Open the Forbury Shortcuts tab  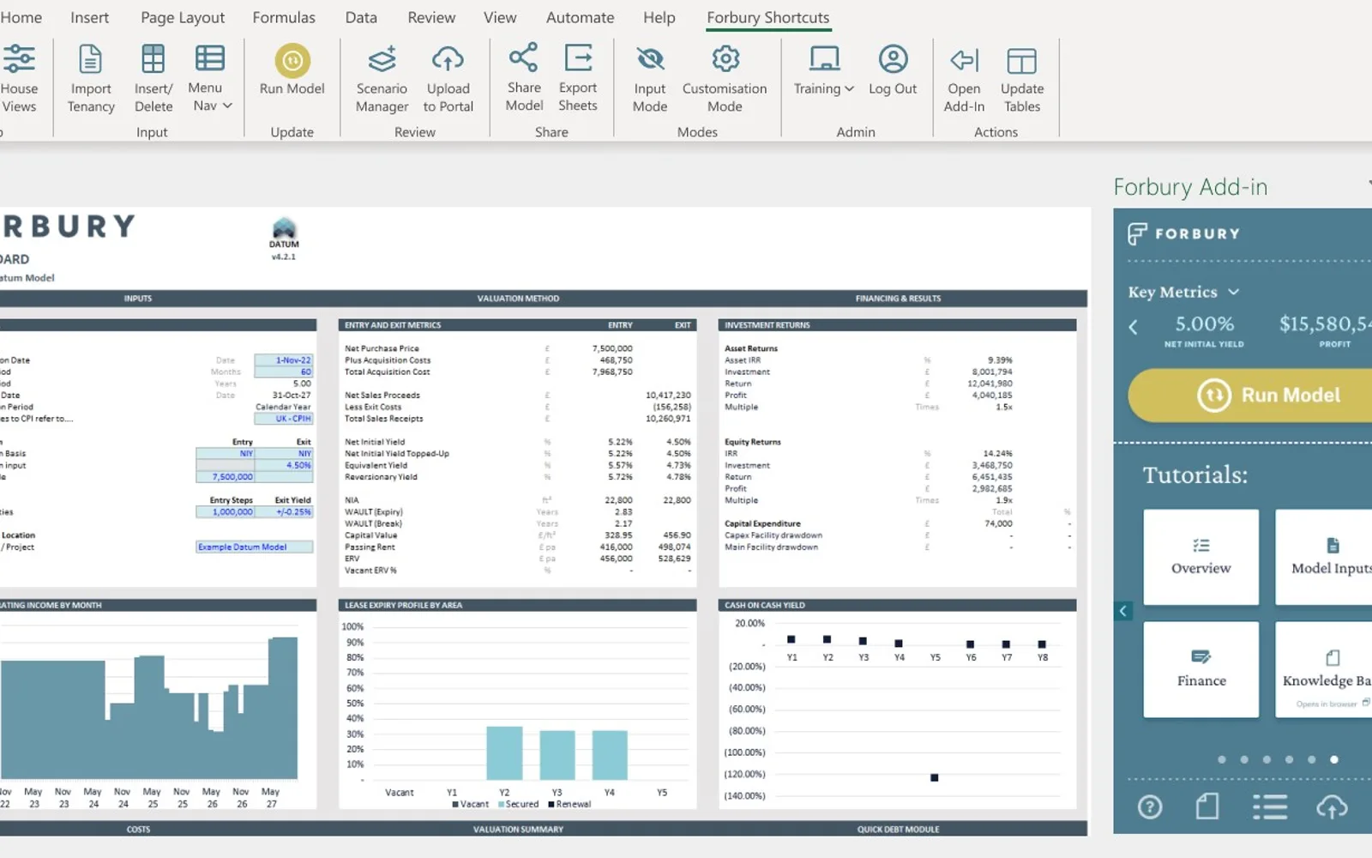[768, 17]
